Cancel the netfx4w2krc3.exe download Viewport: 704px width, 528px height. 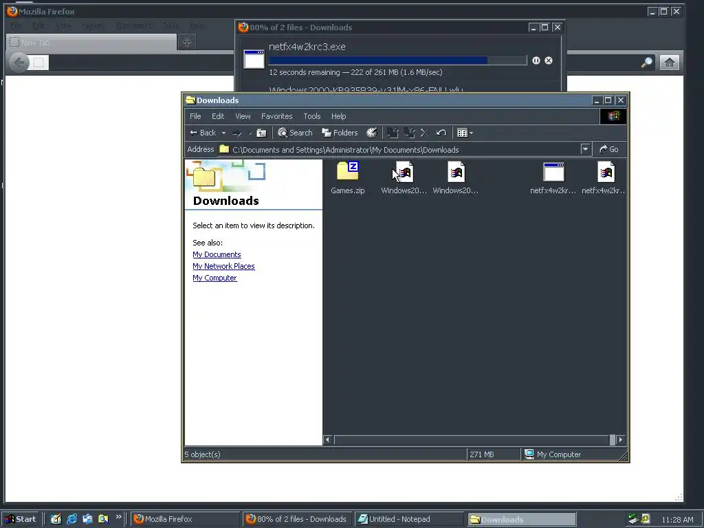click(x=549, y=60)
